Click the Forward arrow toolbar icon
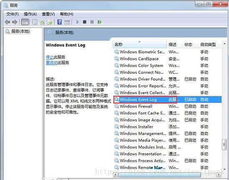The height and width of the screenshot is (180, 229). coord(15,22)
